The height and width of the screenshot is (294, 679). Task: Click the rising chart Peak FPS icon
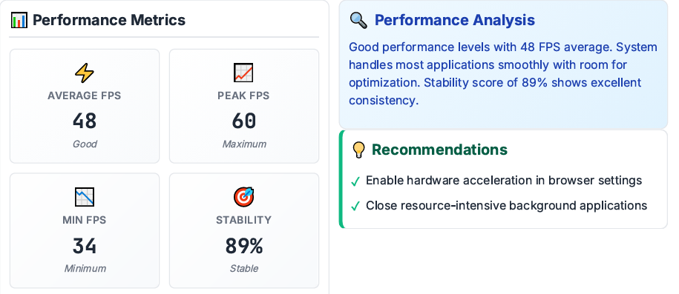click(x=244, y=73)
